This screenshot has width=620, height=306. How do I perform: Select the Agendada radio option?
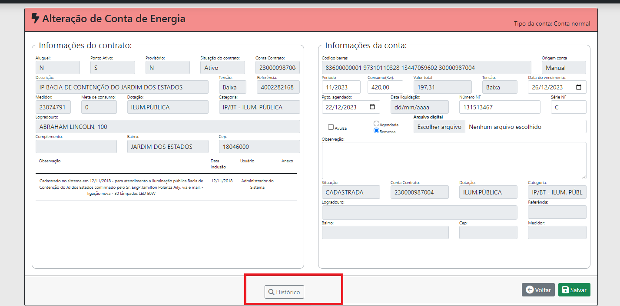376,124
